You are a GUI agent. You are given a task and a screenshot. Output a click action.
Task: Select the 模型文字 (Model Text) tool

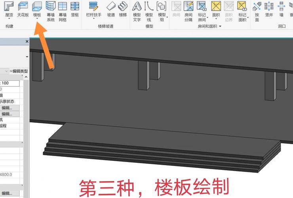[137, 11]
